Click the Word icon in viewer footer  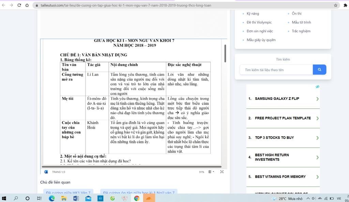46,172
